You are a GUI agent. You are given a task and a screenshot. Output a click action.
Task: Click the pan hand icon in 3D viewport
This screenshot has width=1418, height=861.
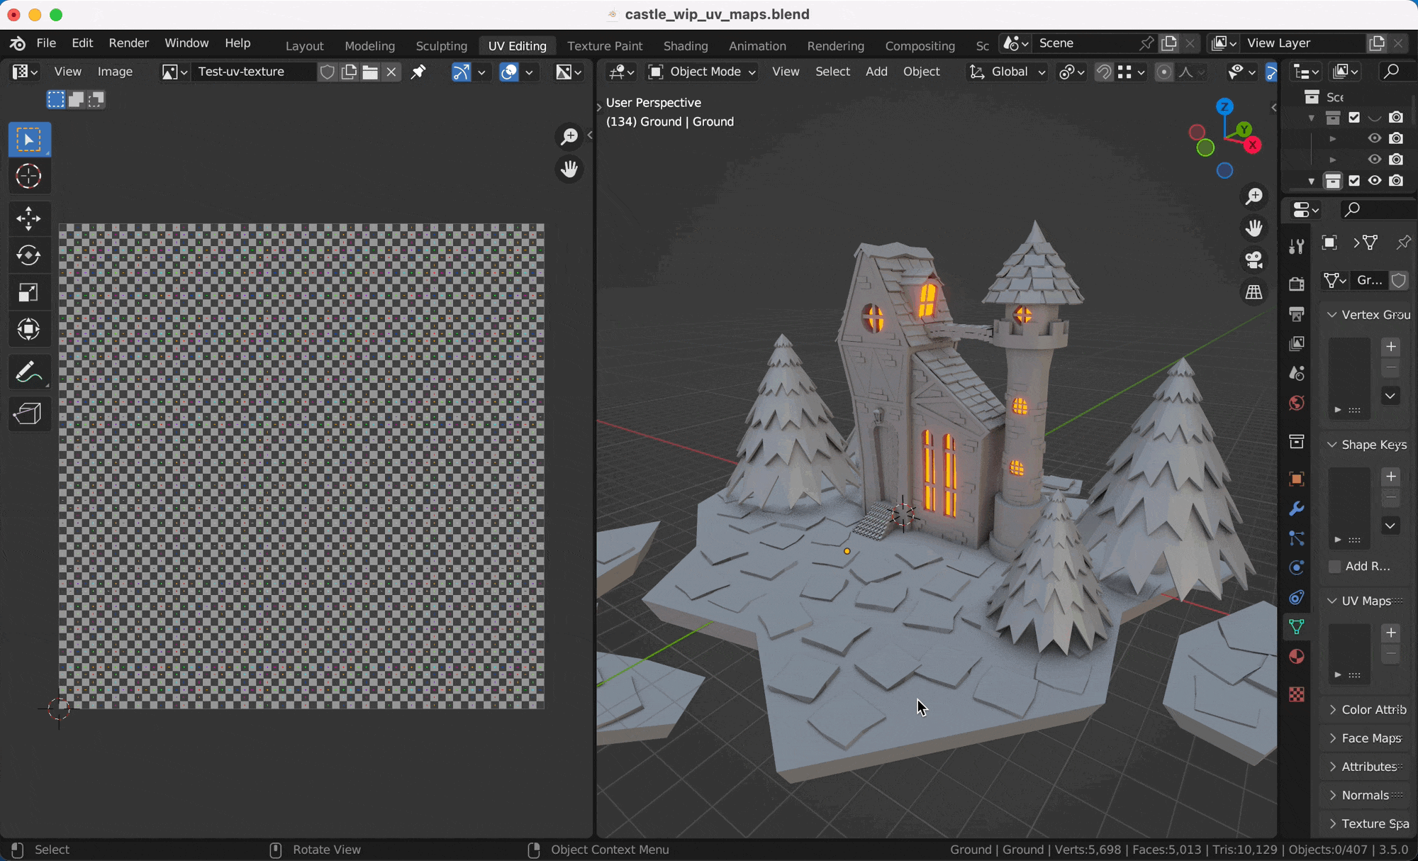pos(1254,228)
